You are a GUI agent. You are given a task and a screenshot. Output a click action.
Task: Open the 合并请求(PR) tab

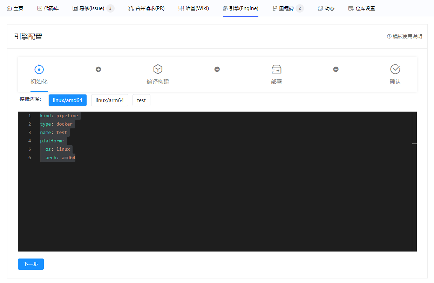[x=147, y=8]
